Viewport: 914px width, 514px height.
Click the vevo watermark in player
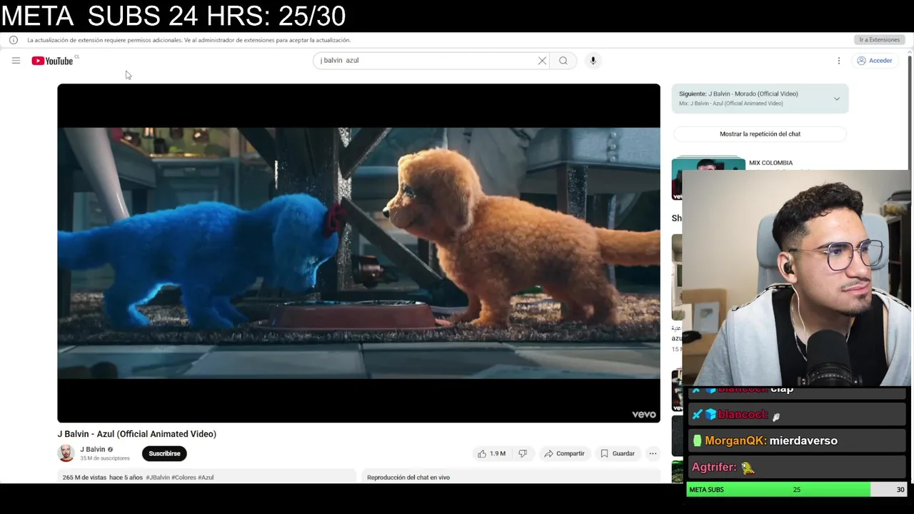643,415
